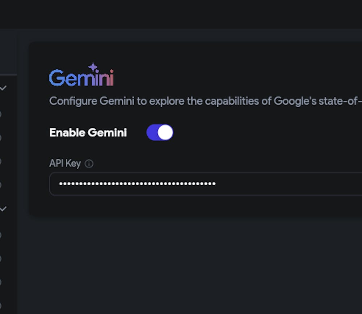Select third sidebar dot under lower chevron

point(1,282)
